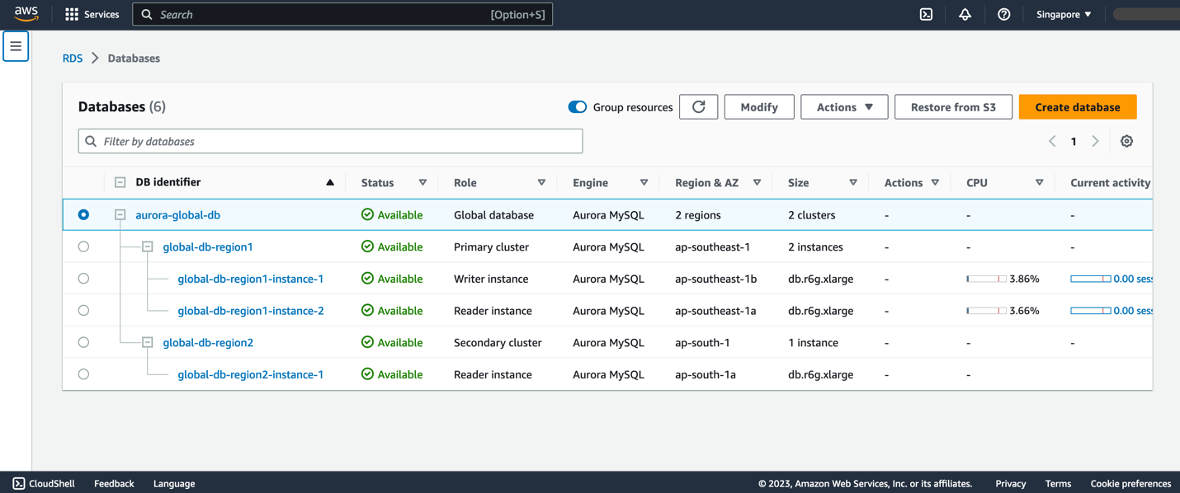The image size is (1180, 493).
Task: Click the Restore from S3 button
Action: 953,106
